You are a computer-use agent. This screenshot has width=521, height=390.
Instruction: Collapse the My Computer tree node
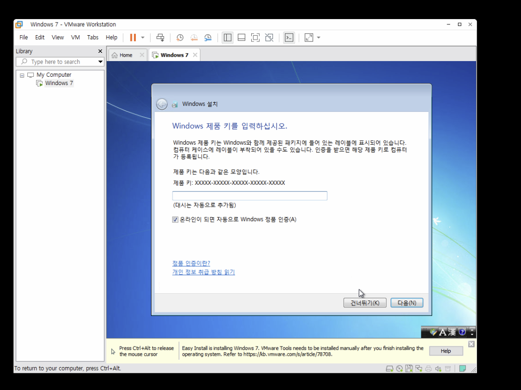(22, 75)
